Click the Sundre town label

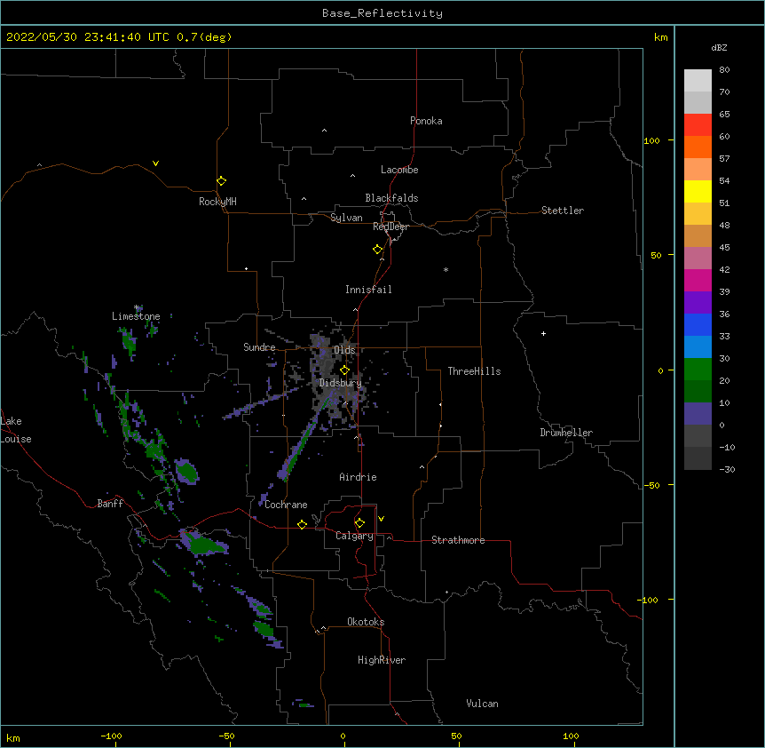[x=259, y=347]
